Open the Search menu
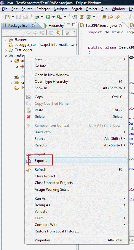The image size is (134, 250). (x=77, y=9)
